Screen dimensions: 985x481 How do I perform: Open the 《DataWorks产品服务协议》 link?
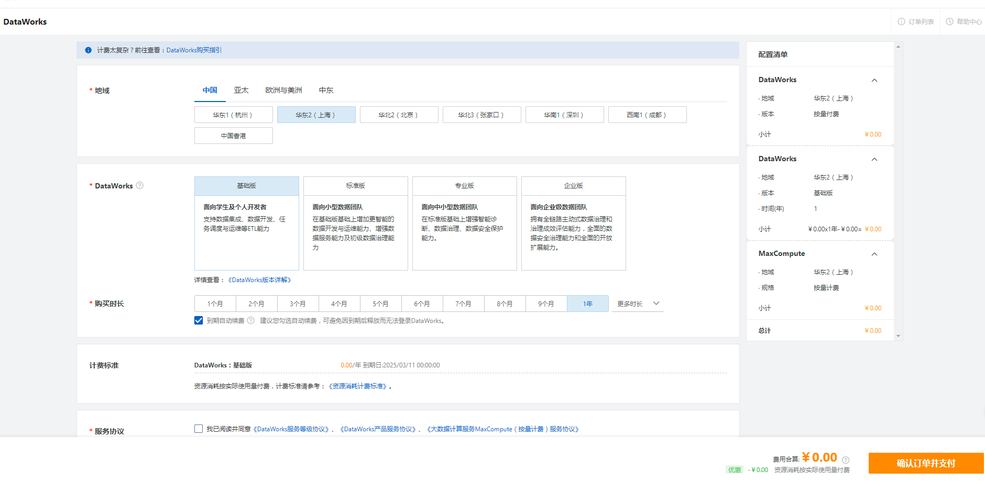point(379,429)
